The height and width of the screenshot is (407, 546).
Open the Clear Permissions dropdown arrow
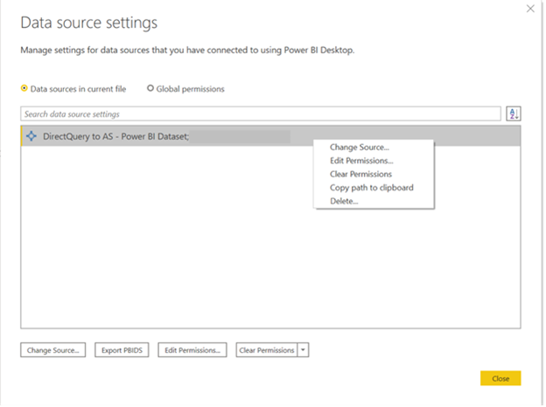coord(303,350)
